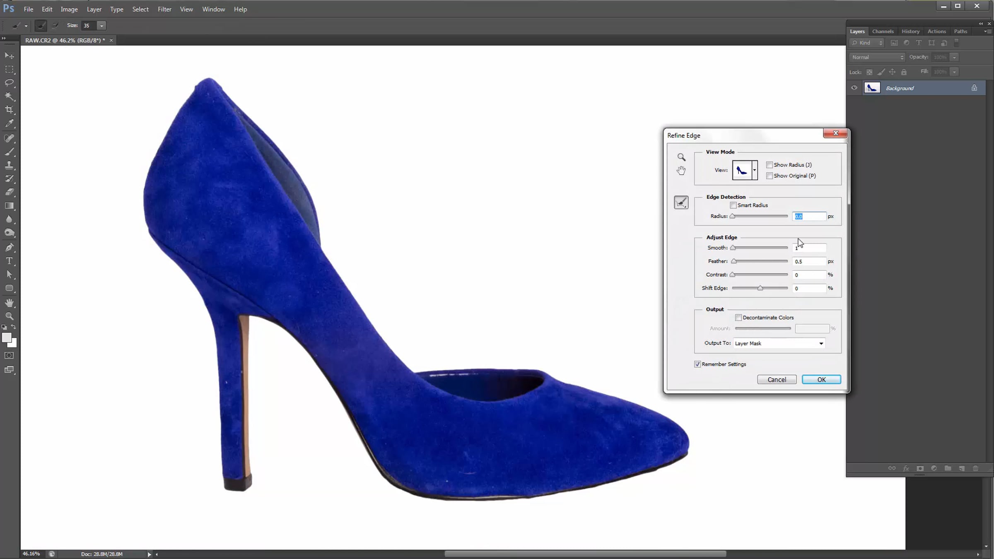Click the Refine Radius brush icon
This screenshot has width=994, height=559.
[681, 202]
